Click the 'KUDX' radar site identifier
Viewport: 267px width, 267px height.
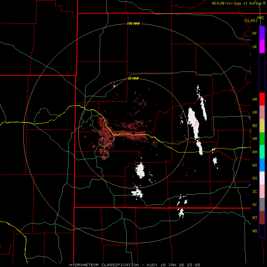point(152,265)
